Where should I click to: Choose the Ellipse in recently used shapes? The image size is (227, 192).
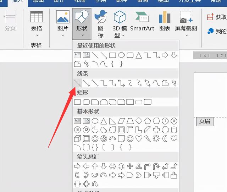click(x=121, y=55)
